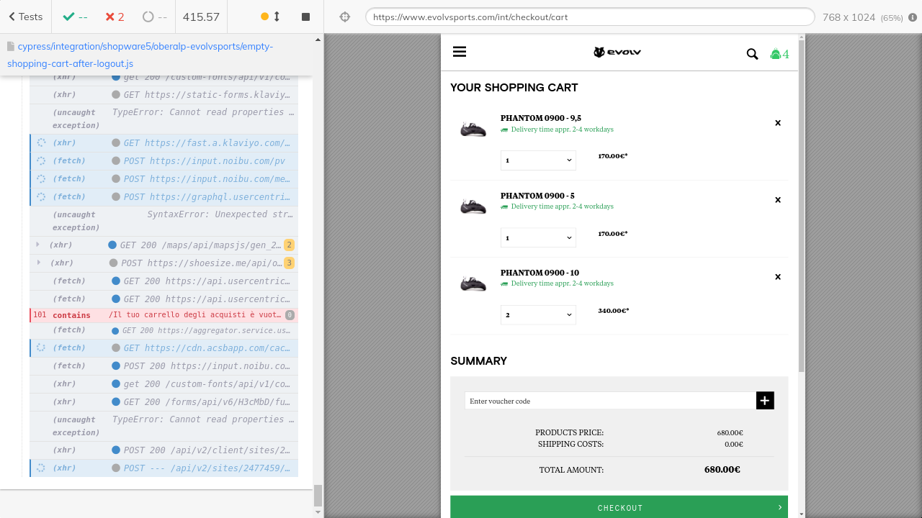Toggle auto-scrolling in the Cypress runner
Image resolution: width=922 pixels, height=518 pixels.
pos(270,17)
